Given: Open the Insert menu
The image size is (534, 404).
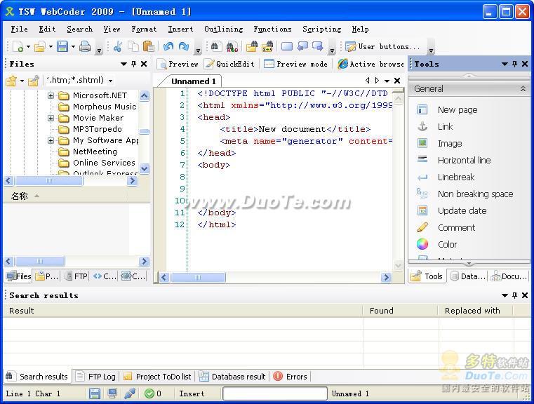Looking at the screenshot, I should 180,29.
